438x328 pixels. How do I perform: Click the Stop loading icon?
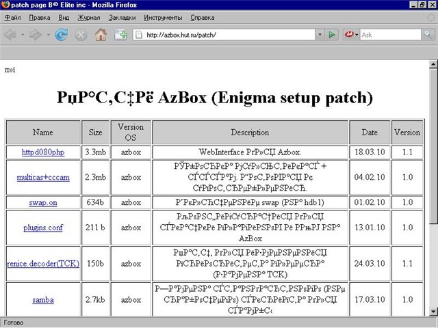81,35
